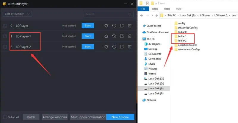Open the Sort by number dropdown
Image resolution: width=238 pixels, height=123 pixels.
pos(17,14)
